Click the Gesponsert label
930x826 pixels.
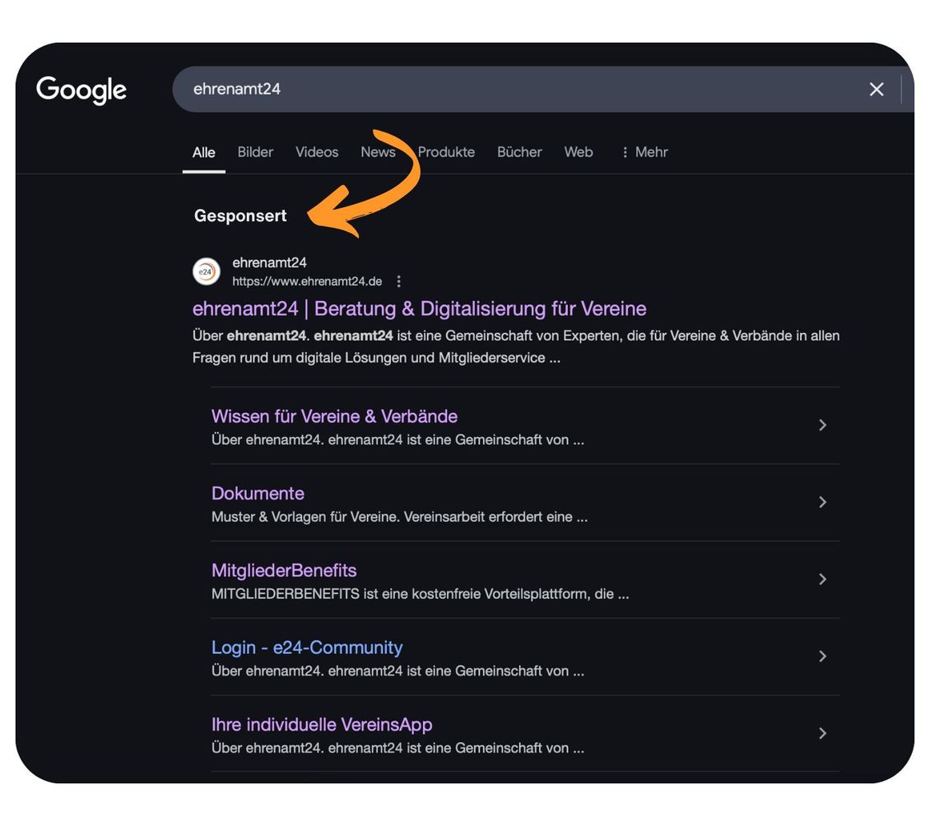(x=240, y=216)
